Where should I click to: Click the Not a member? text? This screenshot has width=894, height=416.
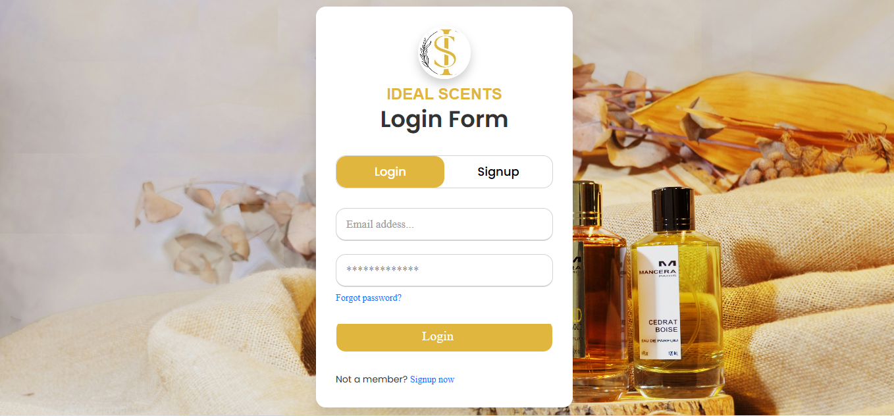point(371,380)
